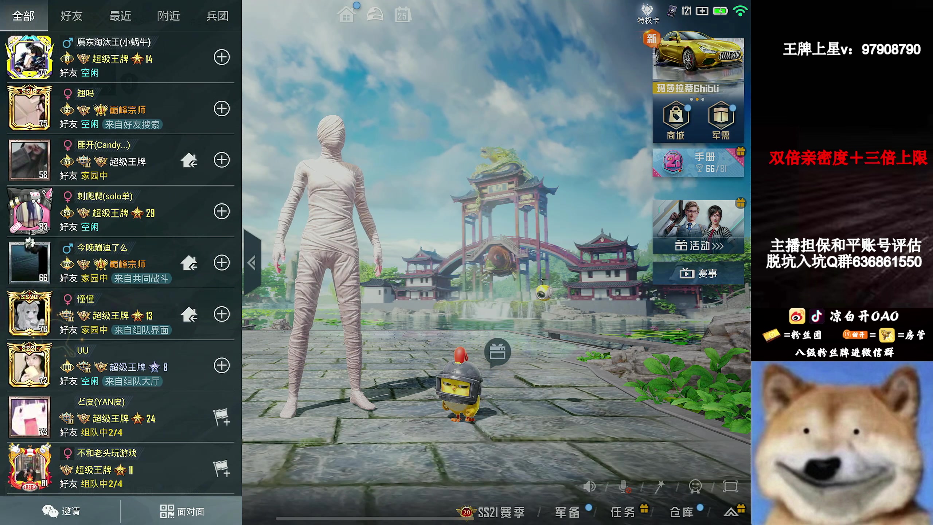Open 军备 menu item
The width and height of the screenshot is (933, 525).
pyautogui.click(x=567, y=512)
